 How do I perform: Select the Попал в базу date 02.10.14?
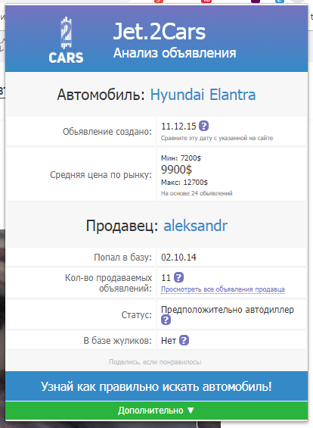pos(178,258)
